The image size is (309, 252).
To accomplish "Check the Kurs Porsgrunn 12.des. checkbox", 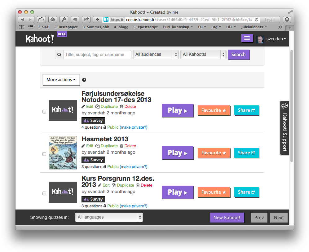I will tap(44, 193).
